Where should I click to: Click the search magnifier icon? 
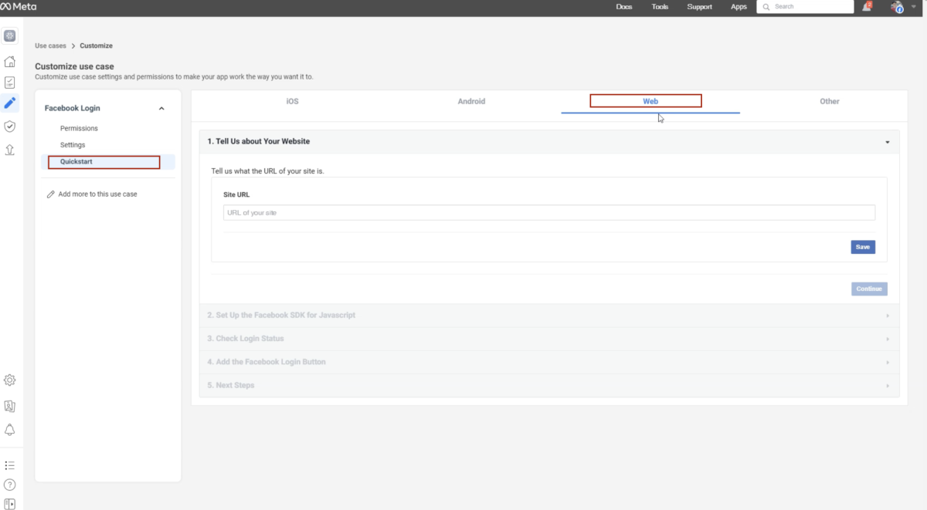point(766,7)
